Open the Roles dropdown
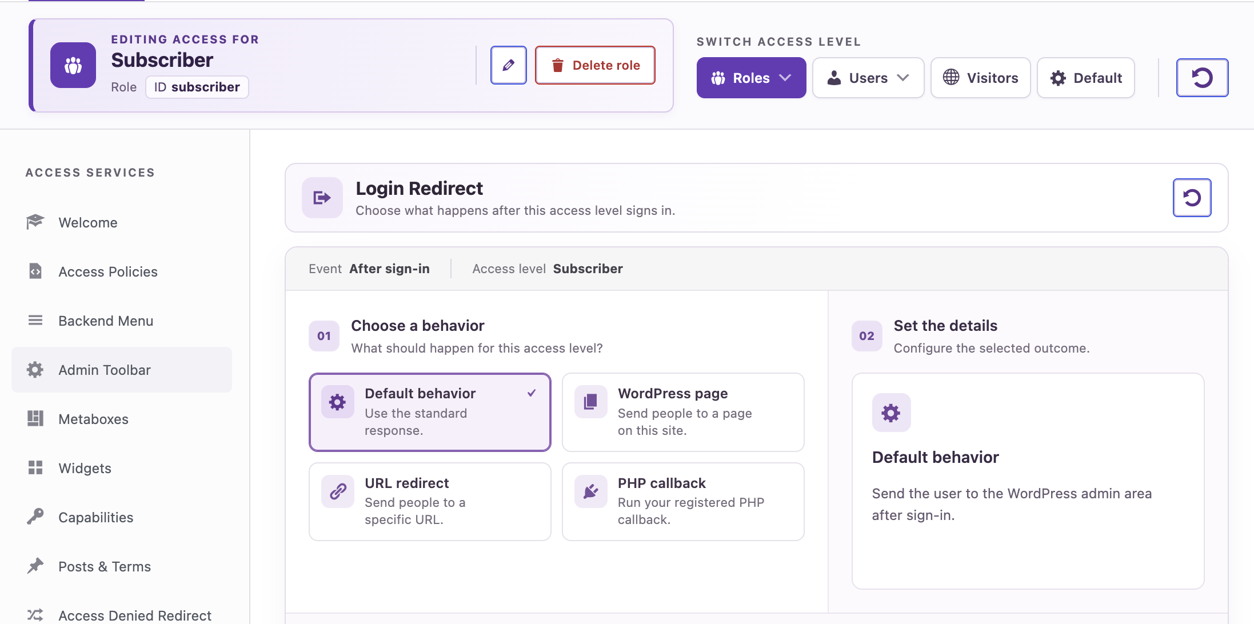This screenshot has height=624, width=1254. (x=751, y=78)
